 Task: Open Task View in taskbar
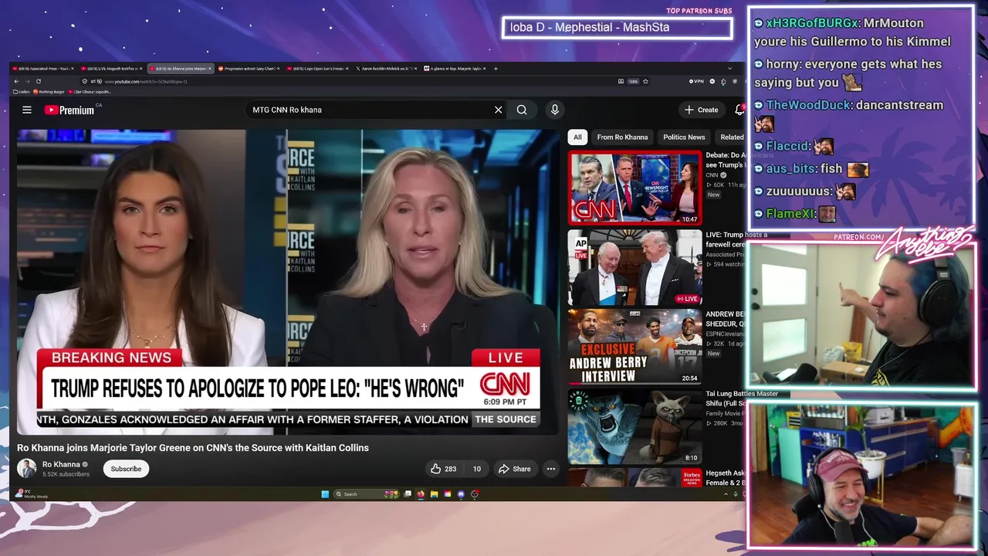408,494
